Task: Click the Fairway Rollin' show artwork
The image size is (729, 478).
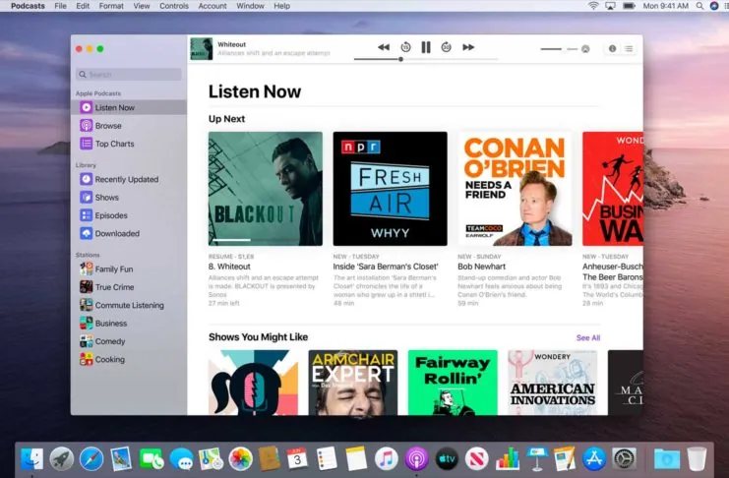Action: point(453,383)
